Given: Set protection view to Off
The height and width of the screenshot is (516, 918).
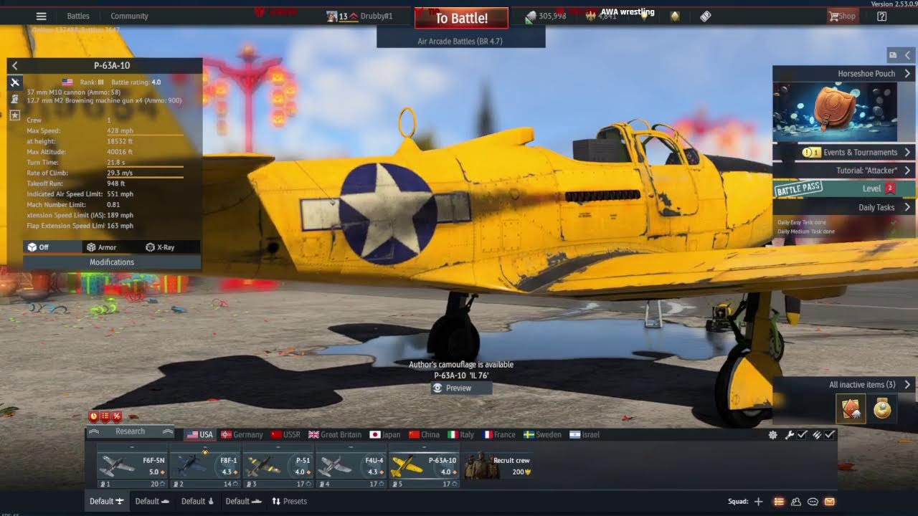Looking at the screenshot, I should (x=52, y=247).
